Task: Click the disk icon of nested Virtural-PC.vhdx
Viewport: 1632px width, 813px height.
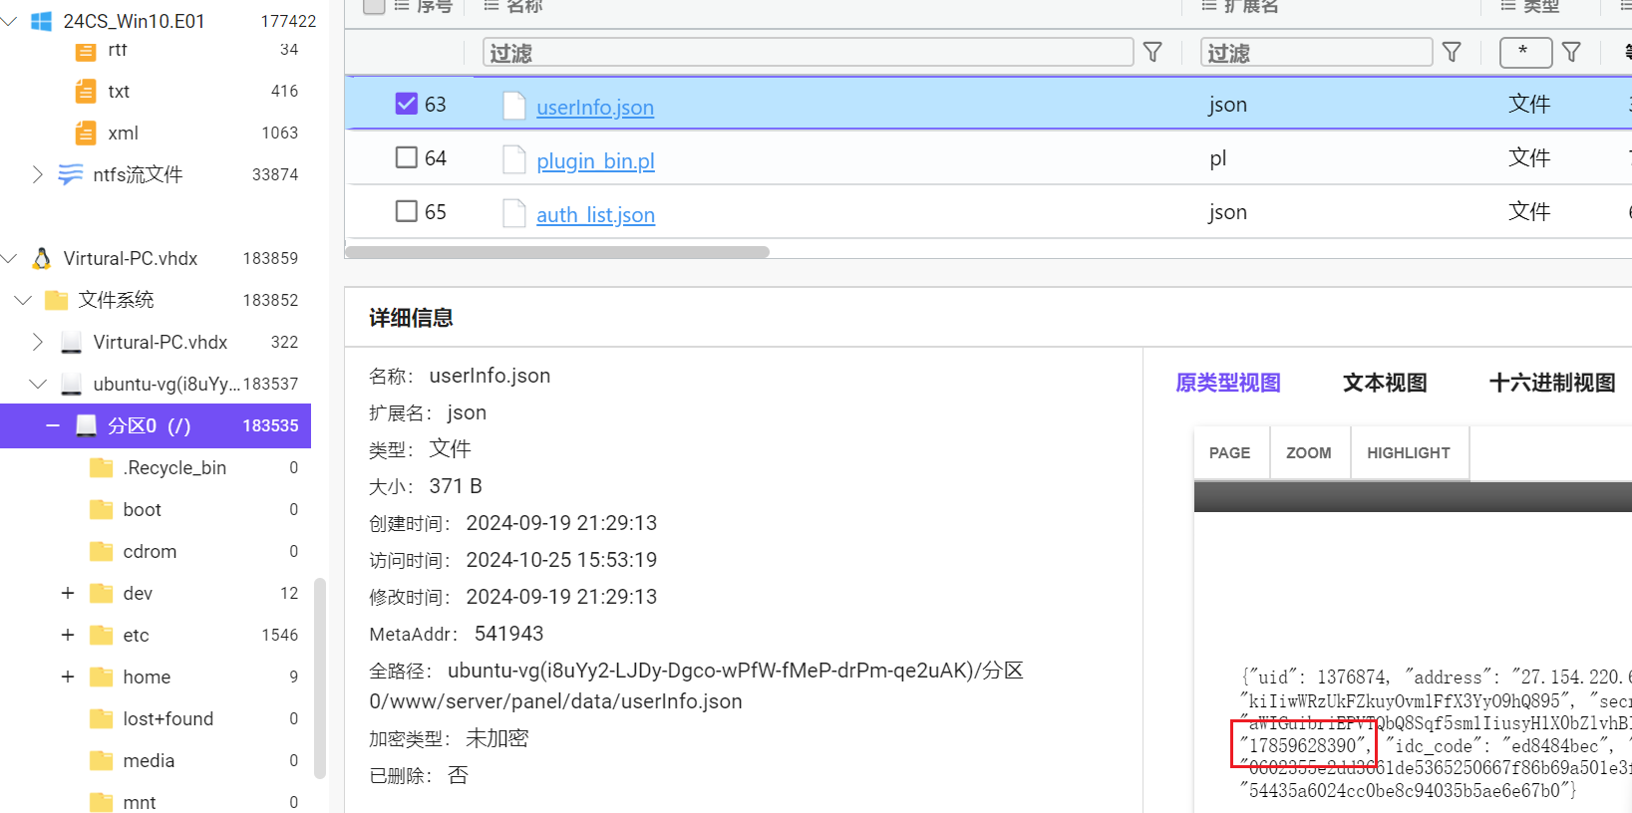Action: [71, 343]
